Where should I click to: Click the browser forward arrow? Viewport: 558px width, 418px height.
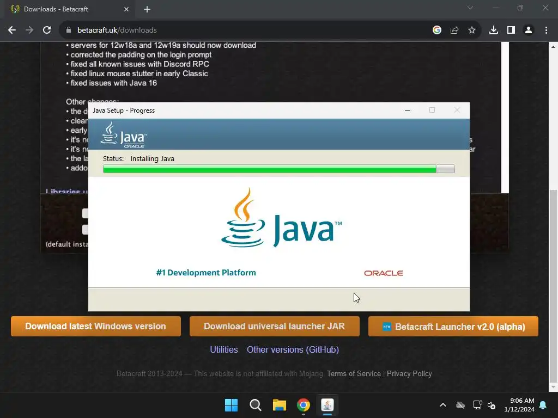[x=29, y=30]
